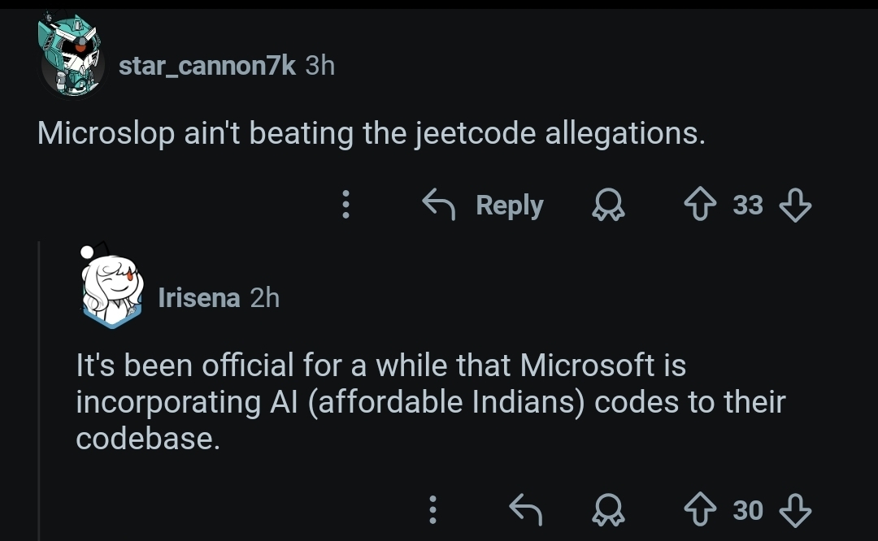This screenshot has width=878, height=541.
Task: Click the 2h timestamp beside Irisena
Action: click(x=265, y=298)
